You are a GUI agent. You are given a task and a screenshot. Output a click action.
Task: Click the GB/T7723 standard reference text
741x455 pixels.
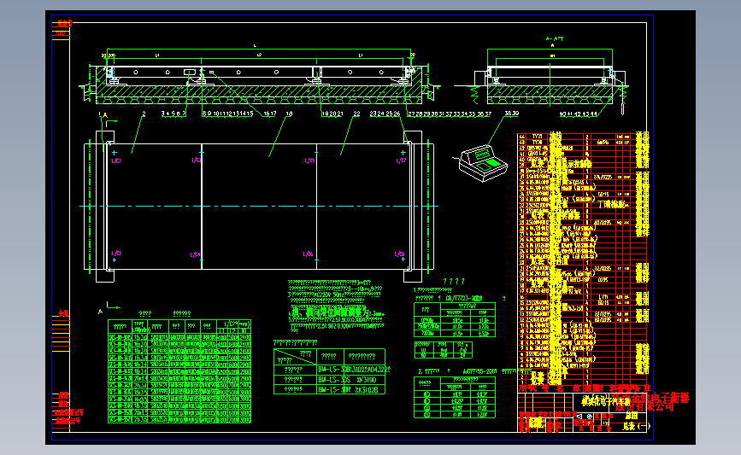tap(463, 298)
